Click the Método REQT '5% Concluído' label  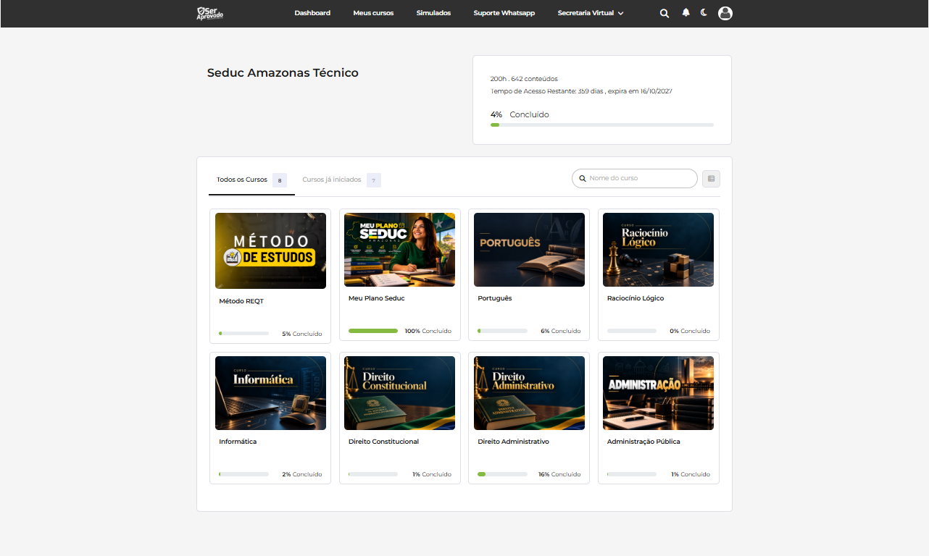(302, 334)
